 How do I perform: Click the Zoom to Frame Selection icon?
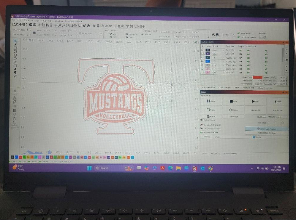click(71, 25)
